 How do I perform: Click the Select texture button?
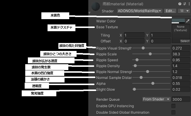[185, 41]
